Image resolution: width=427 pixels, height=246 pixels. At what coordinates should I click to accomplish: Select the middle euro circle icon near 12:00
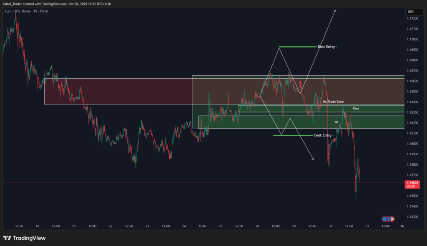click(x=388, y=219)
